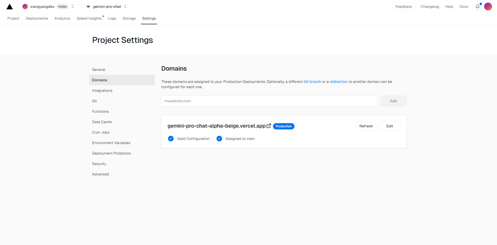497x245 pixels.
Task: Expand the gemini-pro-chat project switcher
Action: [x=125, y=7]
